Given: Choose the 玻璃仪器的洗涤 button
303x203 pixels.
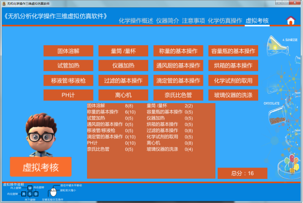Looking at the screenshot, I should point(233,95).
